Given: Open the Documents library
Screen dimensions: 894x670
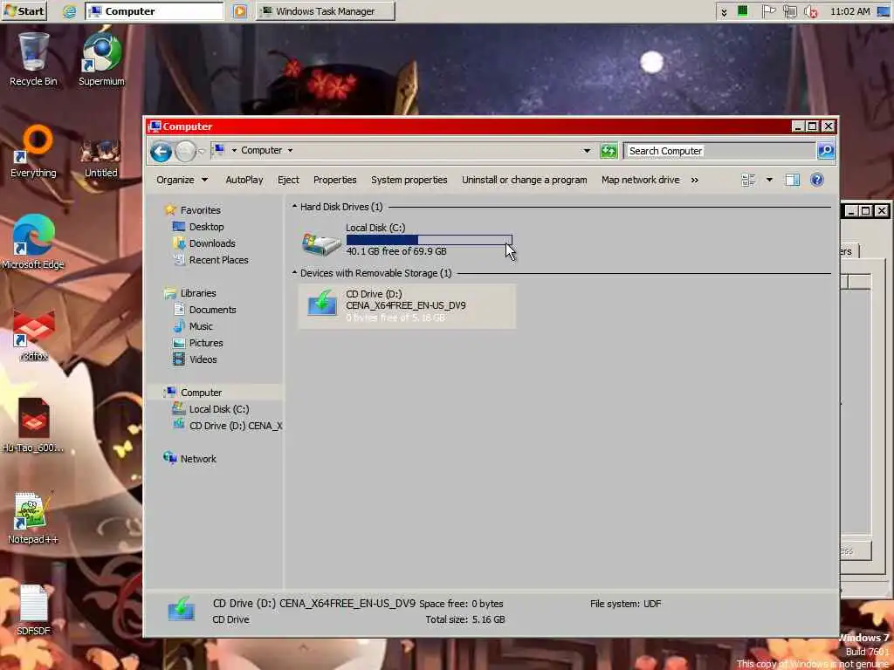Looking at the screenshot, I should 212,310.
